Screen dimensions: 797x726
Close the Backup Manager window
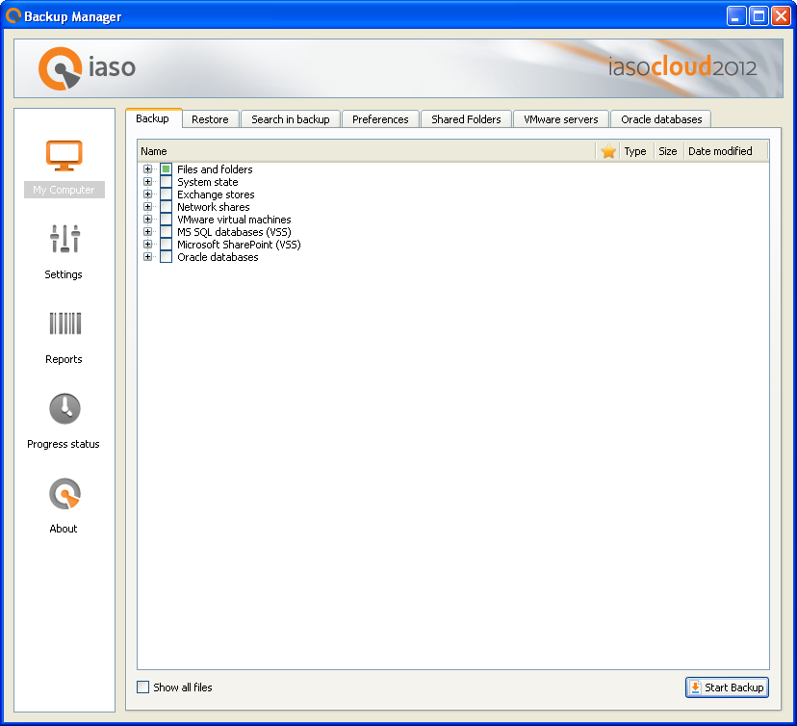point(781,16)
